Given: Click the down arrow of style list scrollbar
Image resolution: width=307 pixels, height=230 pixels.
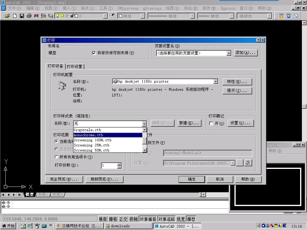Looking at the screenshot, I should 145,150.
